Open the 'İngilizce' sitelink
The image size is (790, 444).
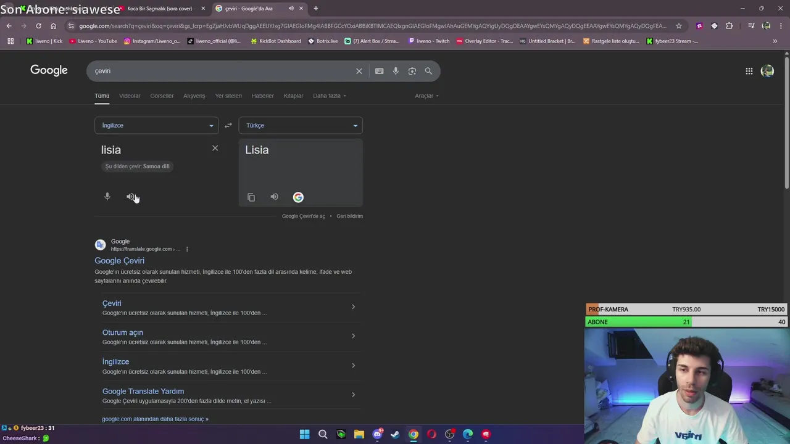[115, 361]
